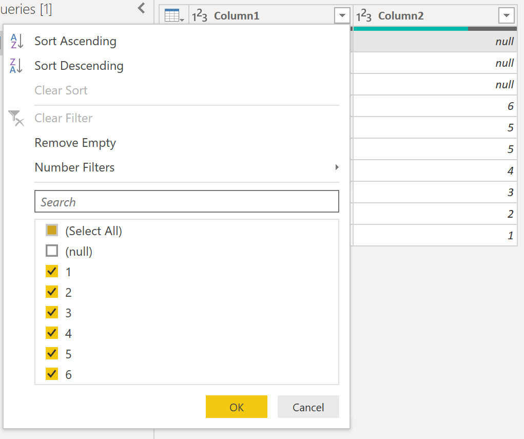Uncheck the value 6 checkbox
The height and width of the screenshot is (439, 524).
[x=52, y=374]
